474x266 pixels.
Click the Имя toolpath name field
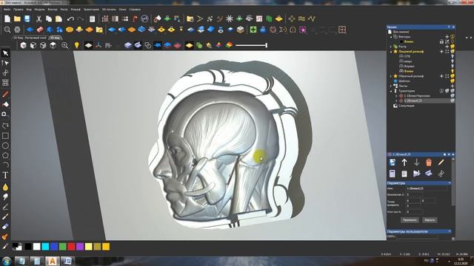[x=427, y=188]
